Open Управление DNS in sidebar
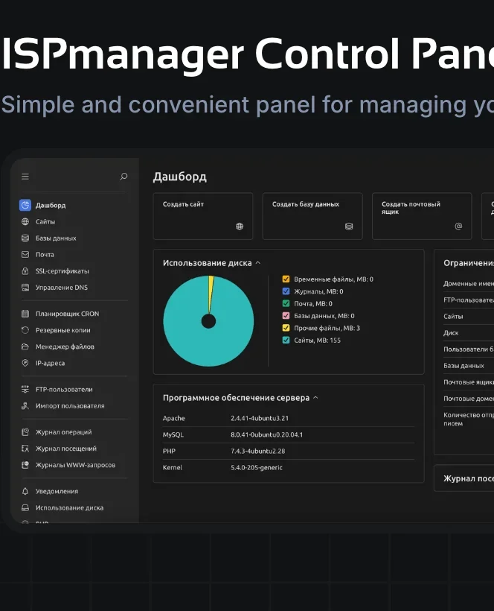The height and width of the screenshot is (611, 494). click(62, 288)
